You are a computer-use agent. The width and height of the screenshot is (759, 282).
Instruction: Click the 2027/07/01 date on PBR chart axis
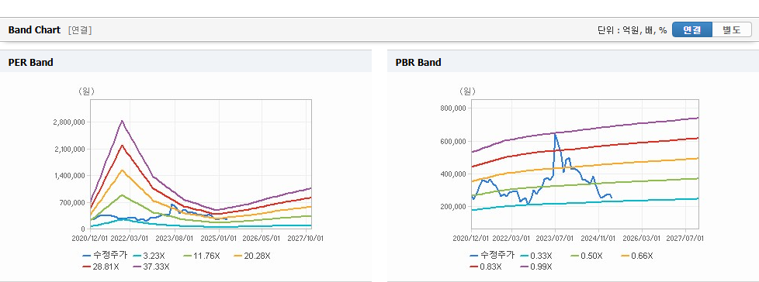tap(686, 238)
